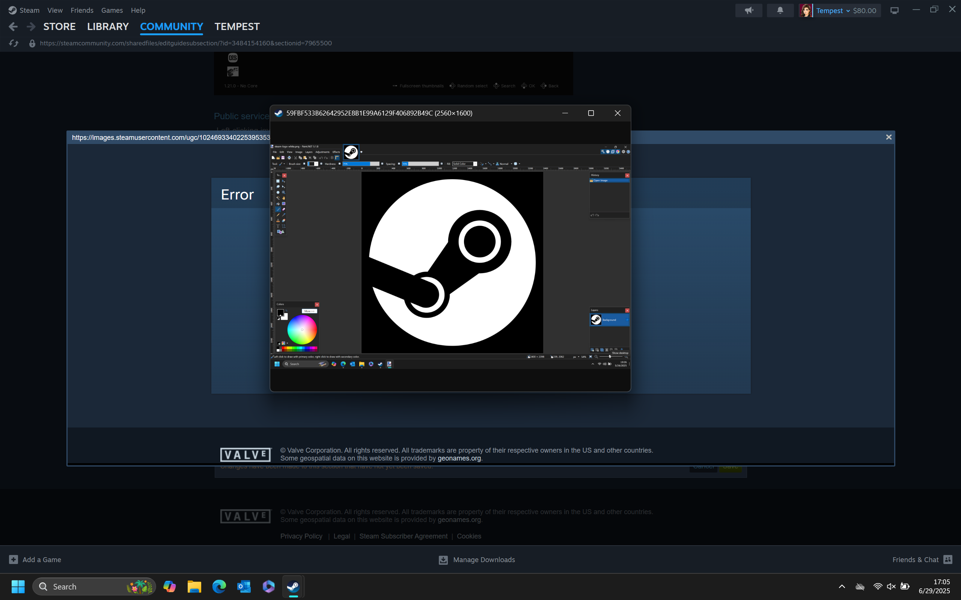The width and height of the screenshot is (961, 600).
Task: Click the lock icon beside the URL
Action: (x=32, y=43)
